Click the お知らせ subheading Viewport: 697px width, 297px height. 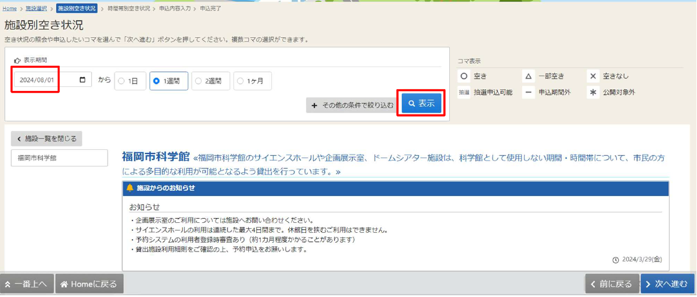[x=144, y=207]
